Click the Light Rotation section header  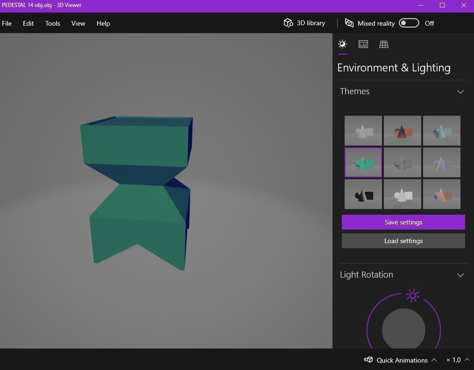point(403,274)
